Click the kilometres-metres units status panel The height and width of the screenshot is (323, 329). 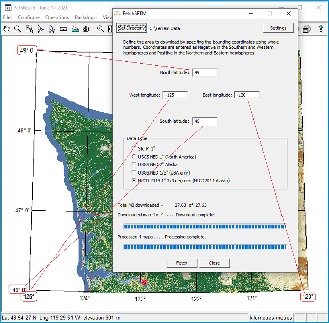(271, 318)
